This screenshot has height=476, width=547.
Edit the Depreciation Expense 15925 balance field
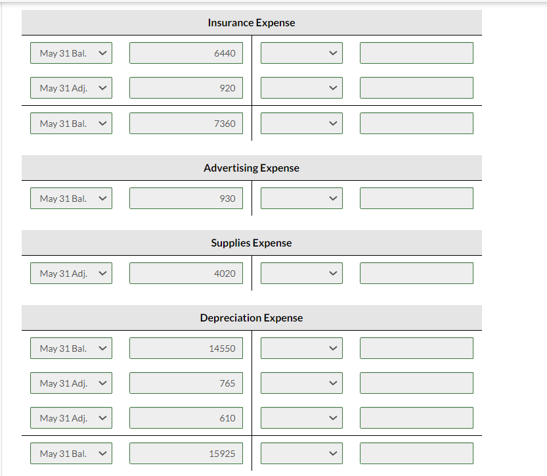pos(186,454)
